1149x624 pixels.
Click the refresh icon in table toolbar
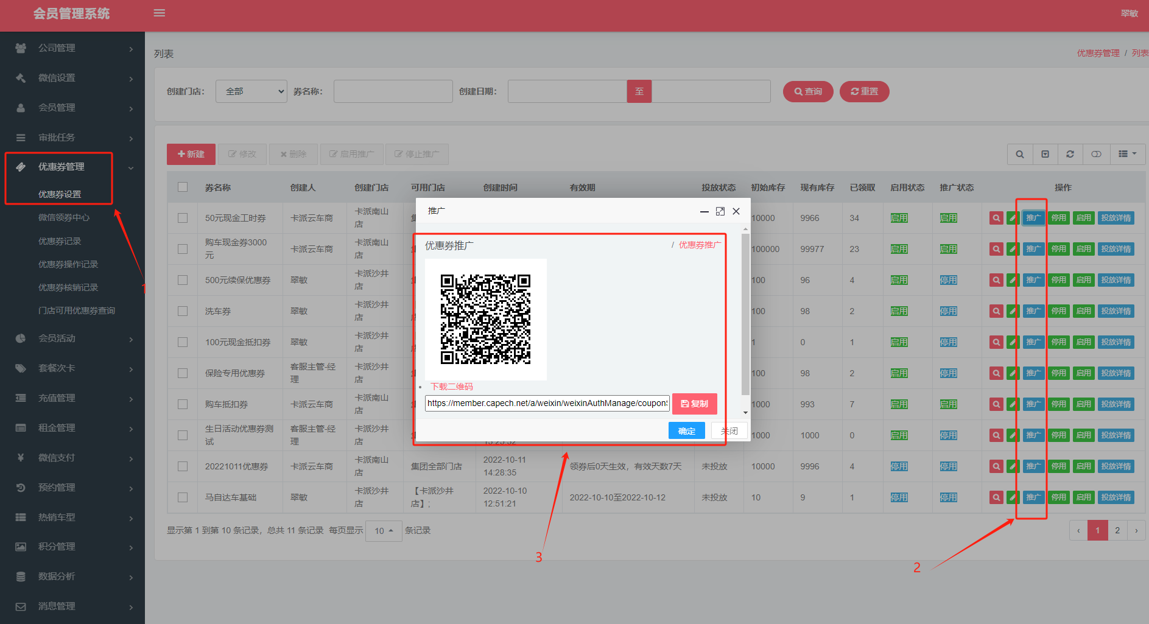pos(1070,155)
